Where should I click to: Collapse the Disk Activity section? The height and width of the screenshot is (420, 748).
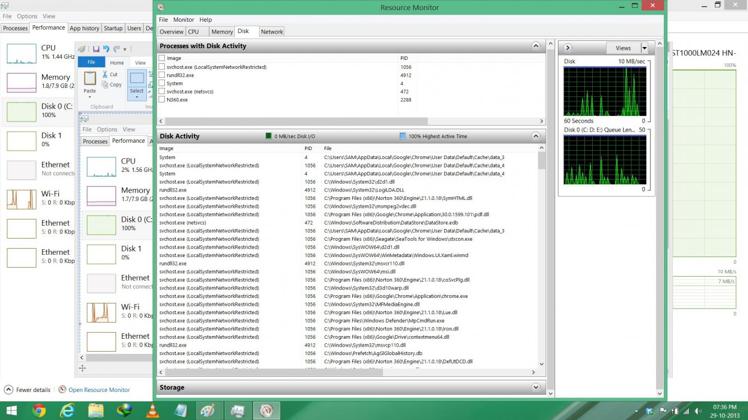(x=536, y=136)
